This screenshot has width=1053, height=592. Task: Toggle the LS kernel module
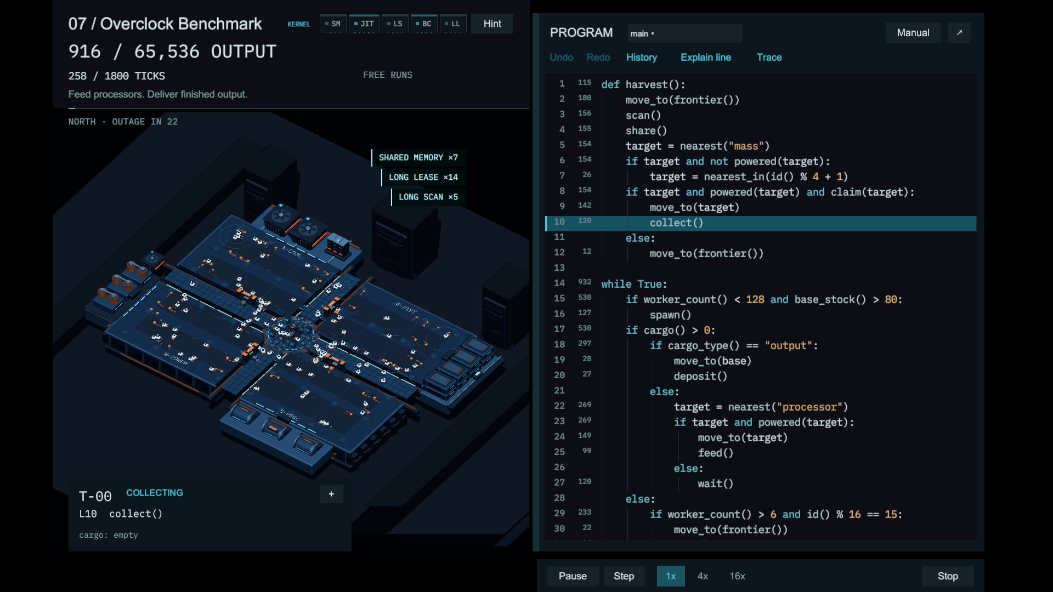tap(395, 24)
